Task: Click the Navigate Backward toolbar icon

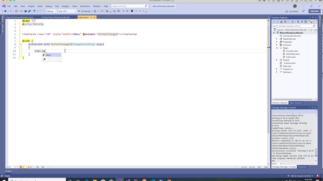Action: 5,11
